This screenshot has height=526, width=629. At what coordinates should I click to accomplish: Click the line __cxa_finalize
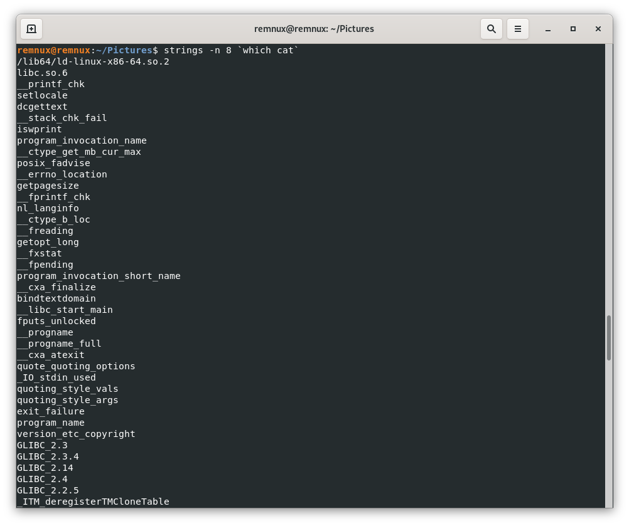pos(56,287)
